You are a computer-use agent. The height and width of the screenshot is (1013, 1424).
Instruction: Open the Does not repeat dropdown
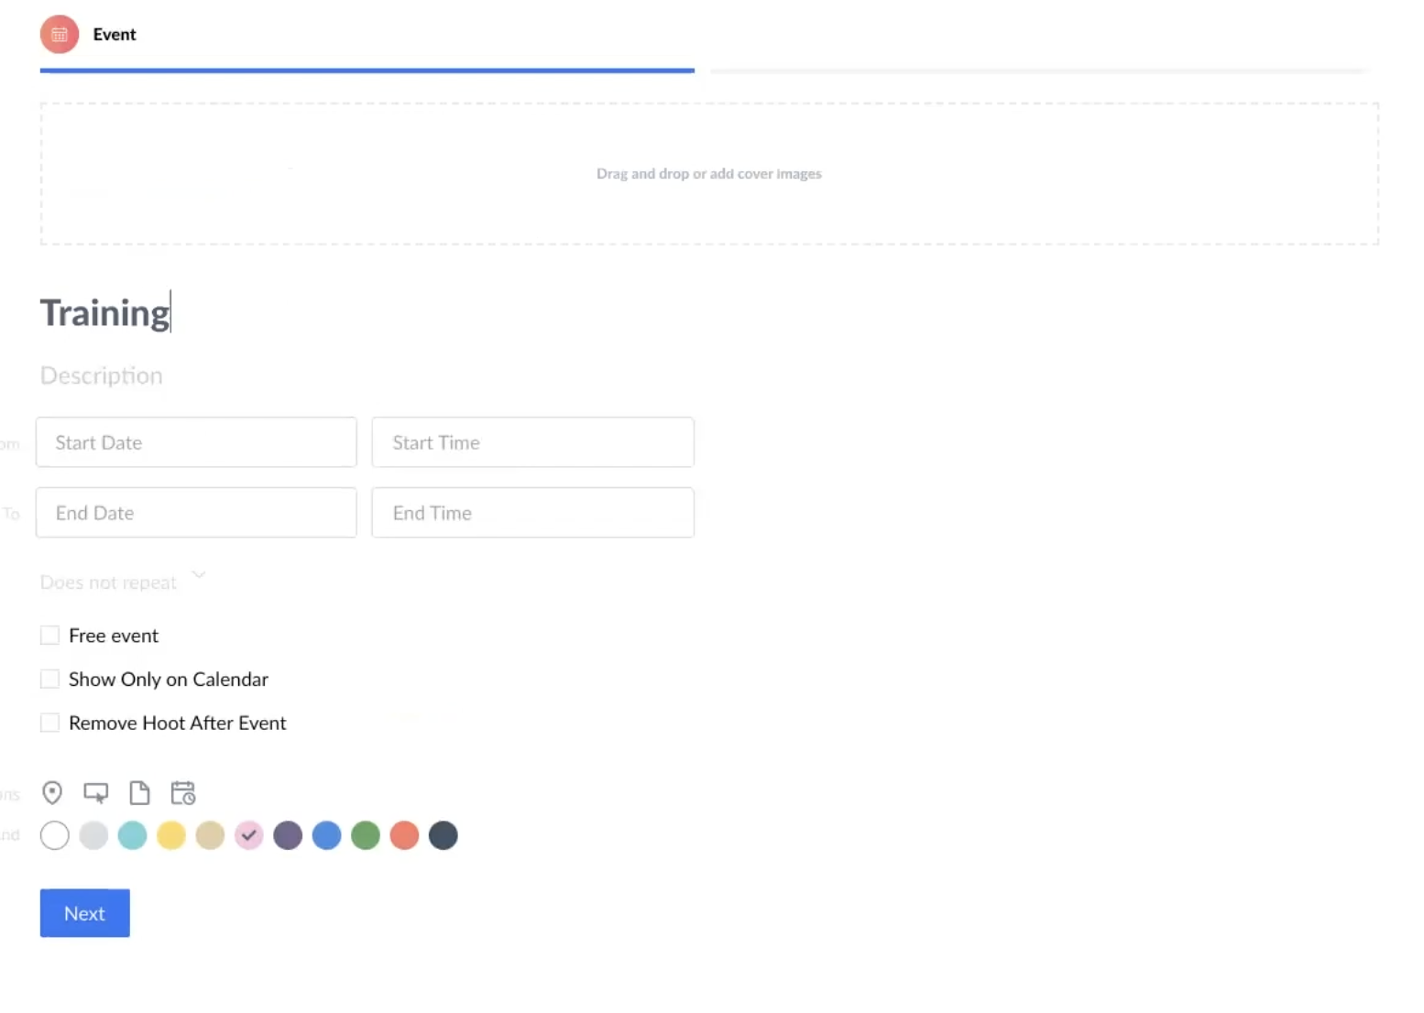122,582
